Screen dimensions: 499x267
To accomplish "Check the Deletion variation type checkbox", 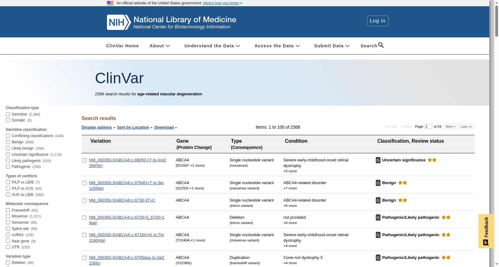I will point(8,263).
